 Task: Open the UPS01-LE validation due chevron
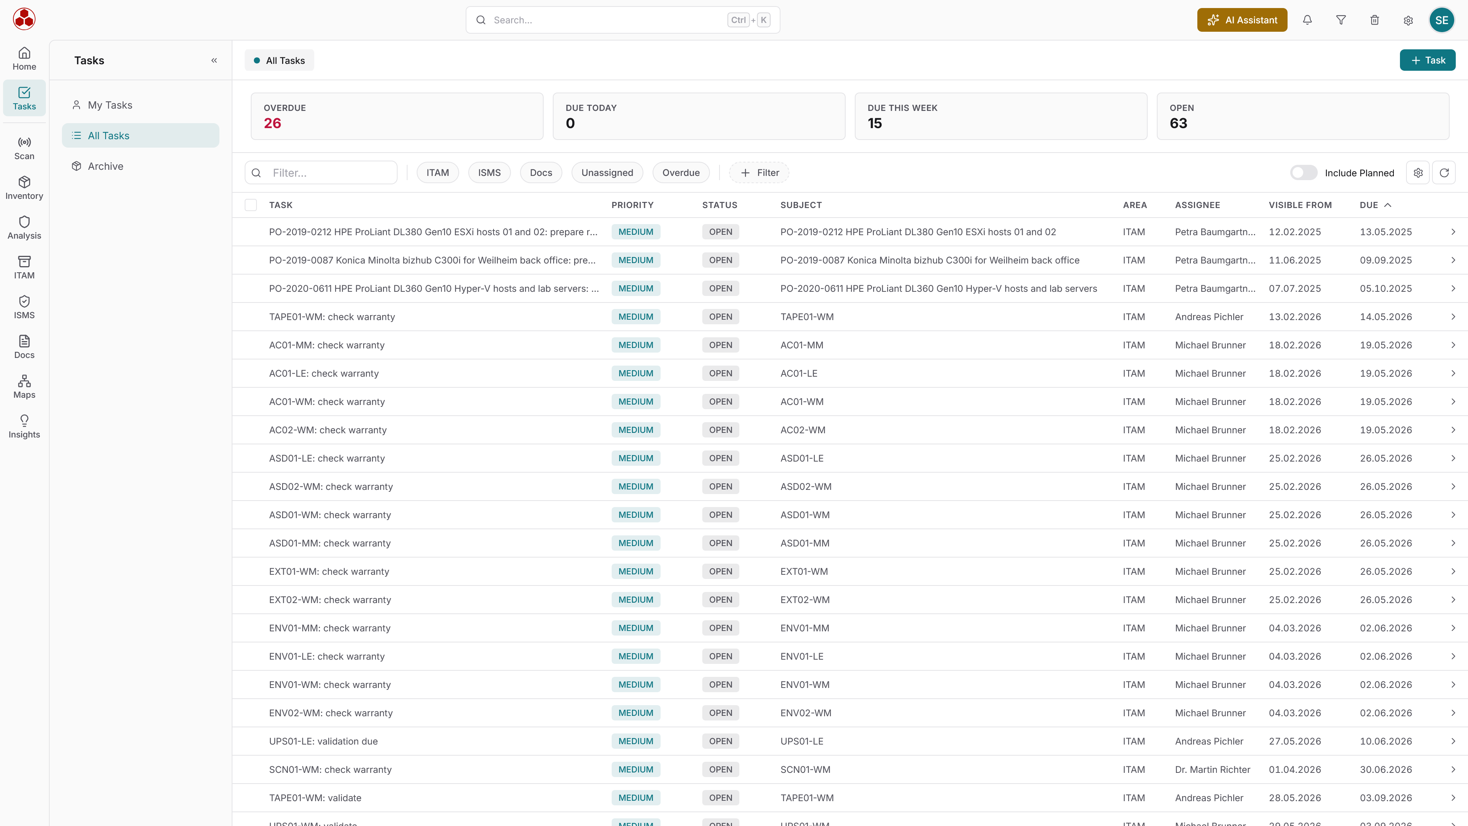point(1453,741)
